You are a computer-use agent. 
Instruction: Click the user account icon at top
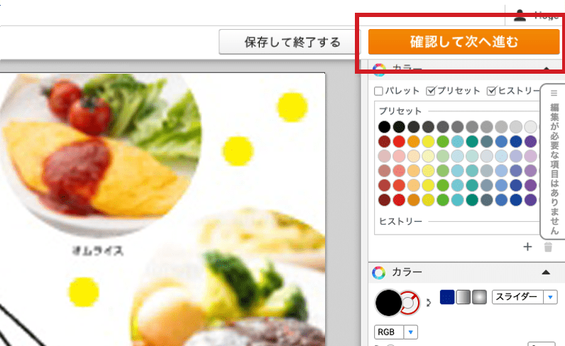[x=520, y=16]
